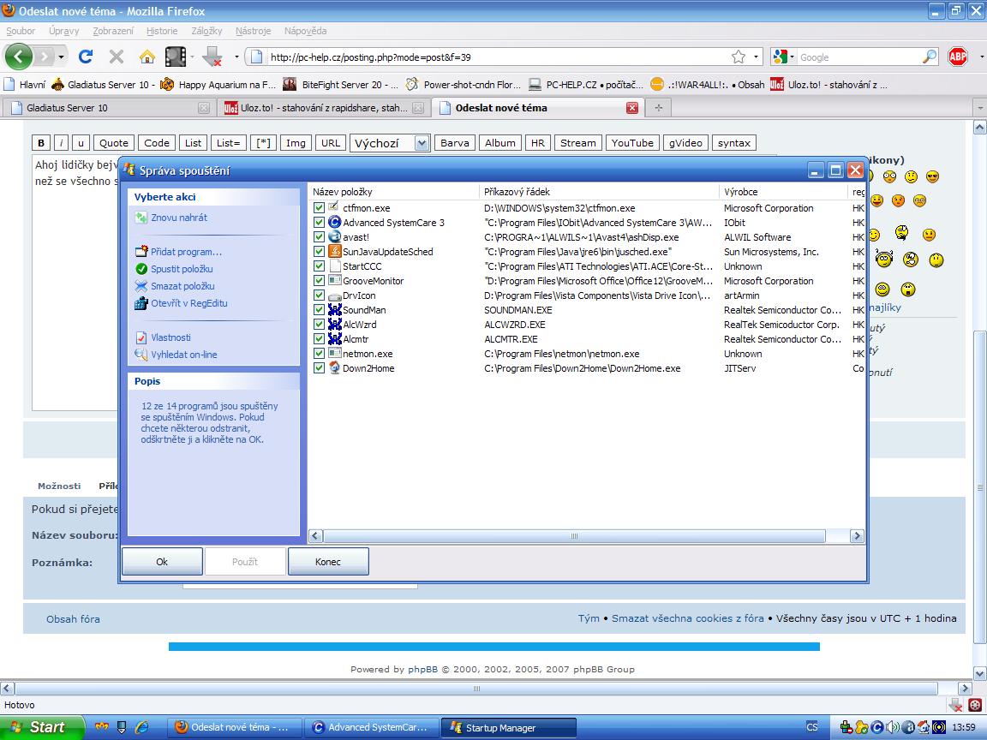
Task: Click the startup list horizontal scrollbar
Action: (574, 536)
